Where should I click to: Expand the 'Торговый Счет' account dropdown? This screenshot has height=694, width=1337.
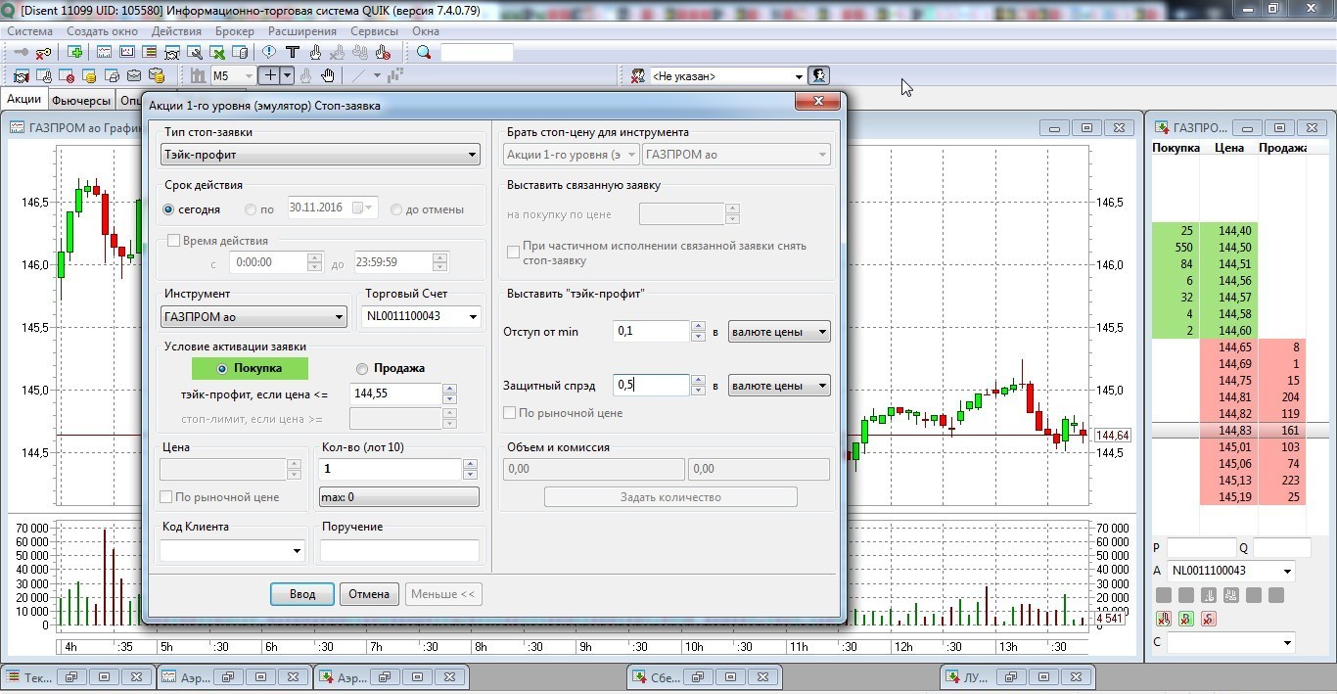(x=474, y=316)
